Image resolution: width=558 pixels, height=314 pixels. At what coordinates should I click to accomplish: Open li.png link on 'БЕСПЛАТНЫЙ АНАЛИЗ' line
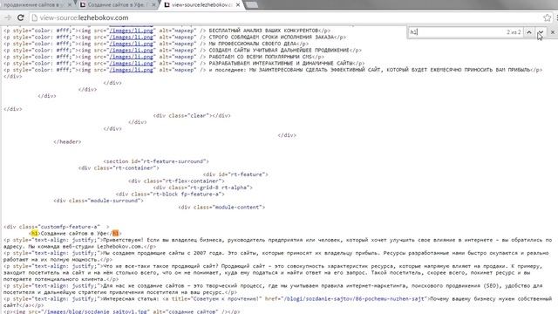[132, 31]
